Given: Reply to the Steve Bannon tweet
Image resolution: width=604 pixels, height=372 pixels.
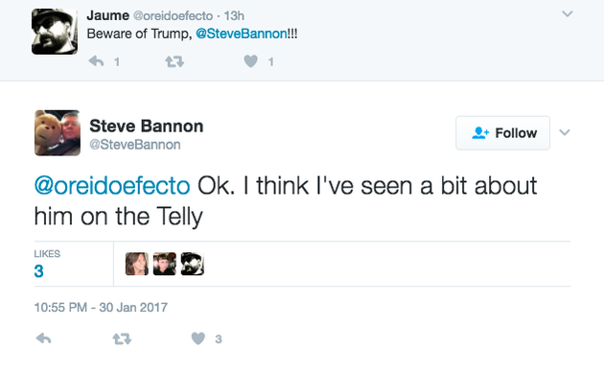Looking at the screenshot, I should [43, 338].
